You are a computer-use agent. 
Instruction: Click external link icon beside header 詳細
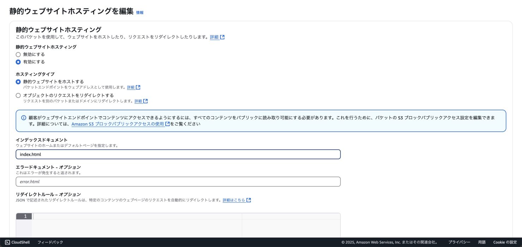pos(222,37)
